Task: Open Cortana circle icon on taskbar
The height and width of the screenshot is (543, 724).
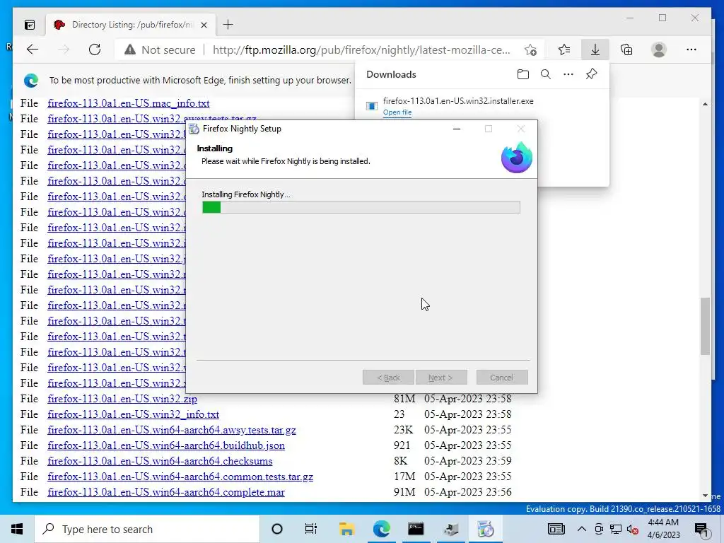Action: click(x=277, y=529)
